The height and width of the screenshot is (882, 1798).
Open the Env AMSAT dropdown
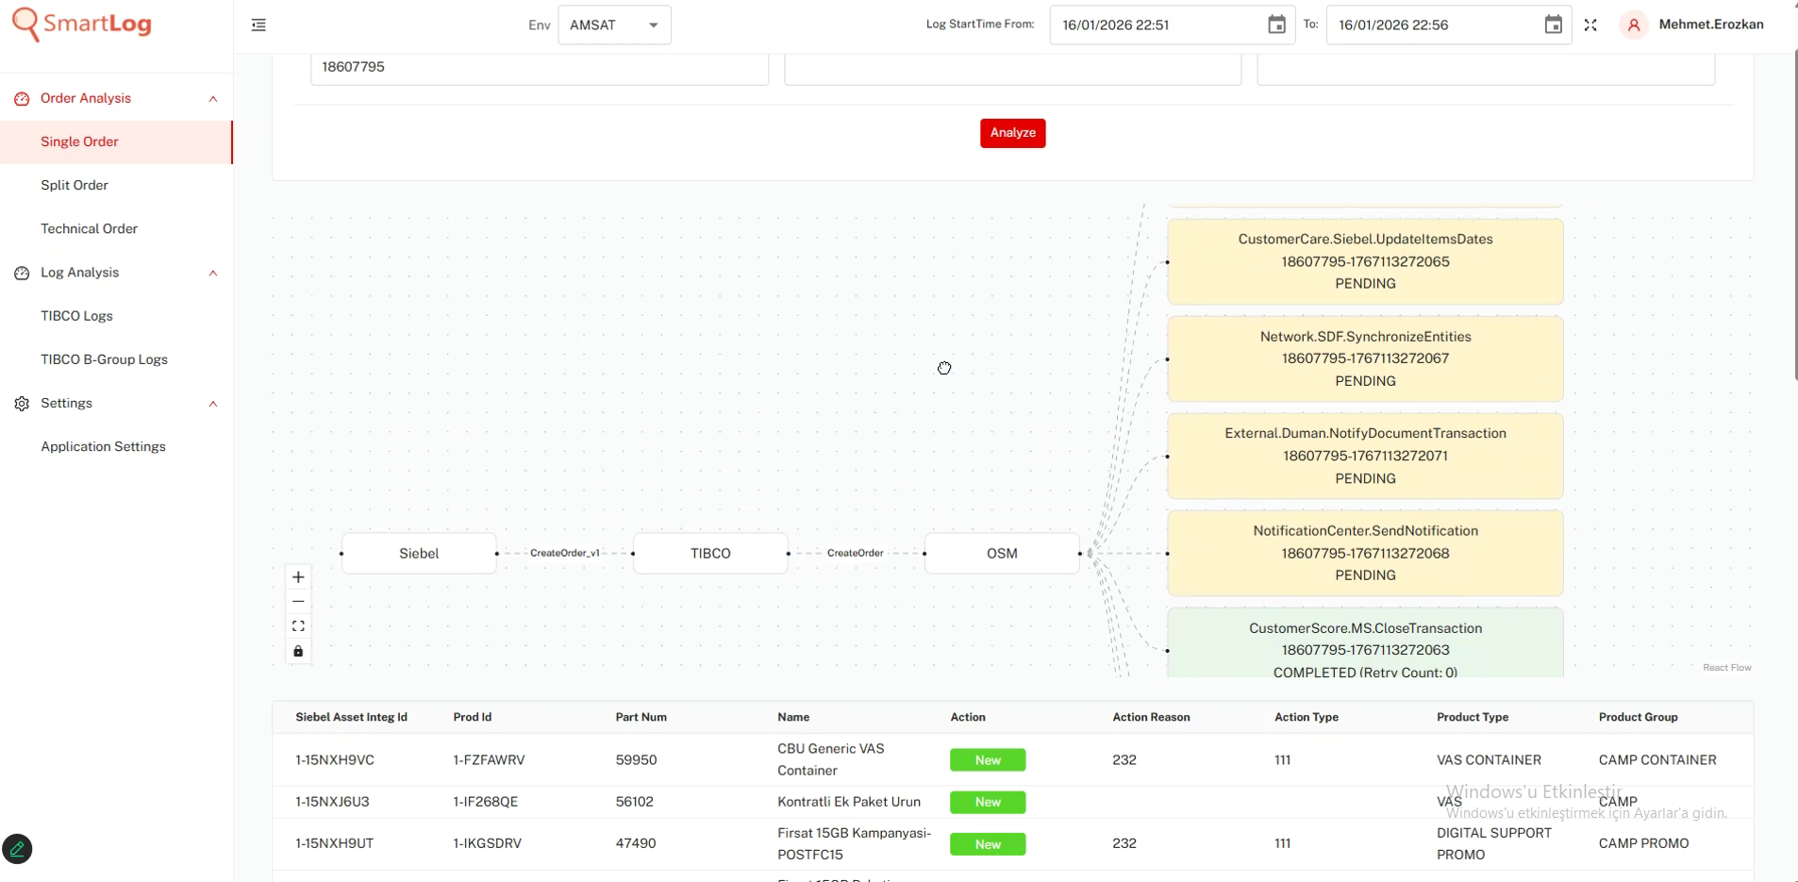pyautogui.click(x=614, y=25)
